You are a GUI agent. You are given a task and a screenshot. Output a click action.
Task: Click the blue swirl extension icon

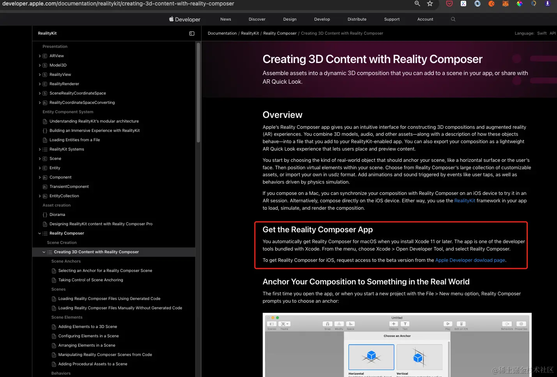(477, 4)
